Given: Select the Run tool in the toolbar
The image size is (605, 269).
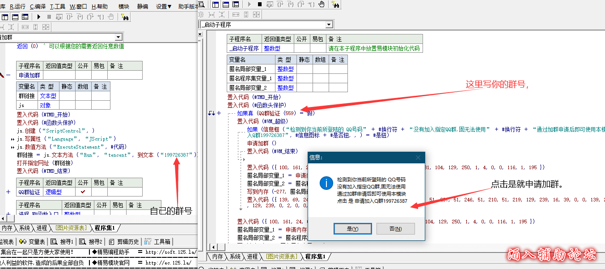Looking at the screenshot, I should [249, 4].
